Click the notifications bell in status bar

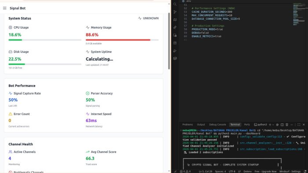pos(305,171)
